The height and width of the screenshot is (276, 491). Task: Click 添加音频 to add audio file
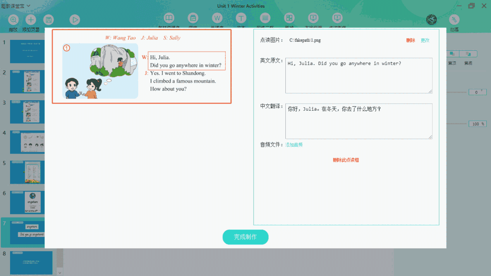coord(294,145)
